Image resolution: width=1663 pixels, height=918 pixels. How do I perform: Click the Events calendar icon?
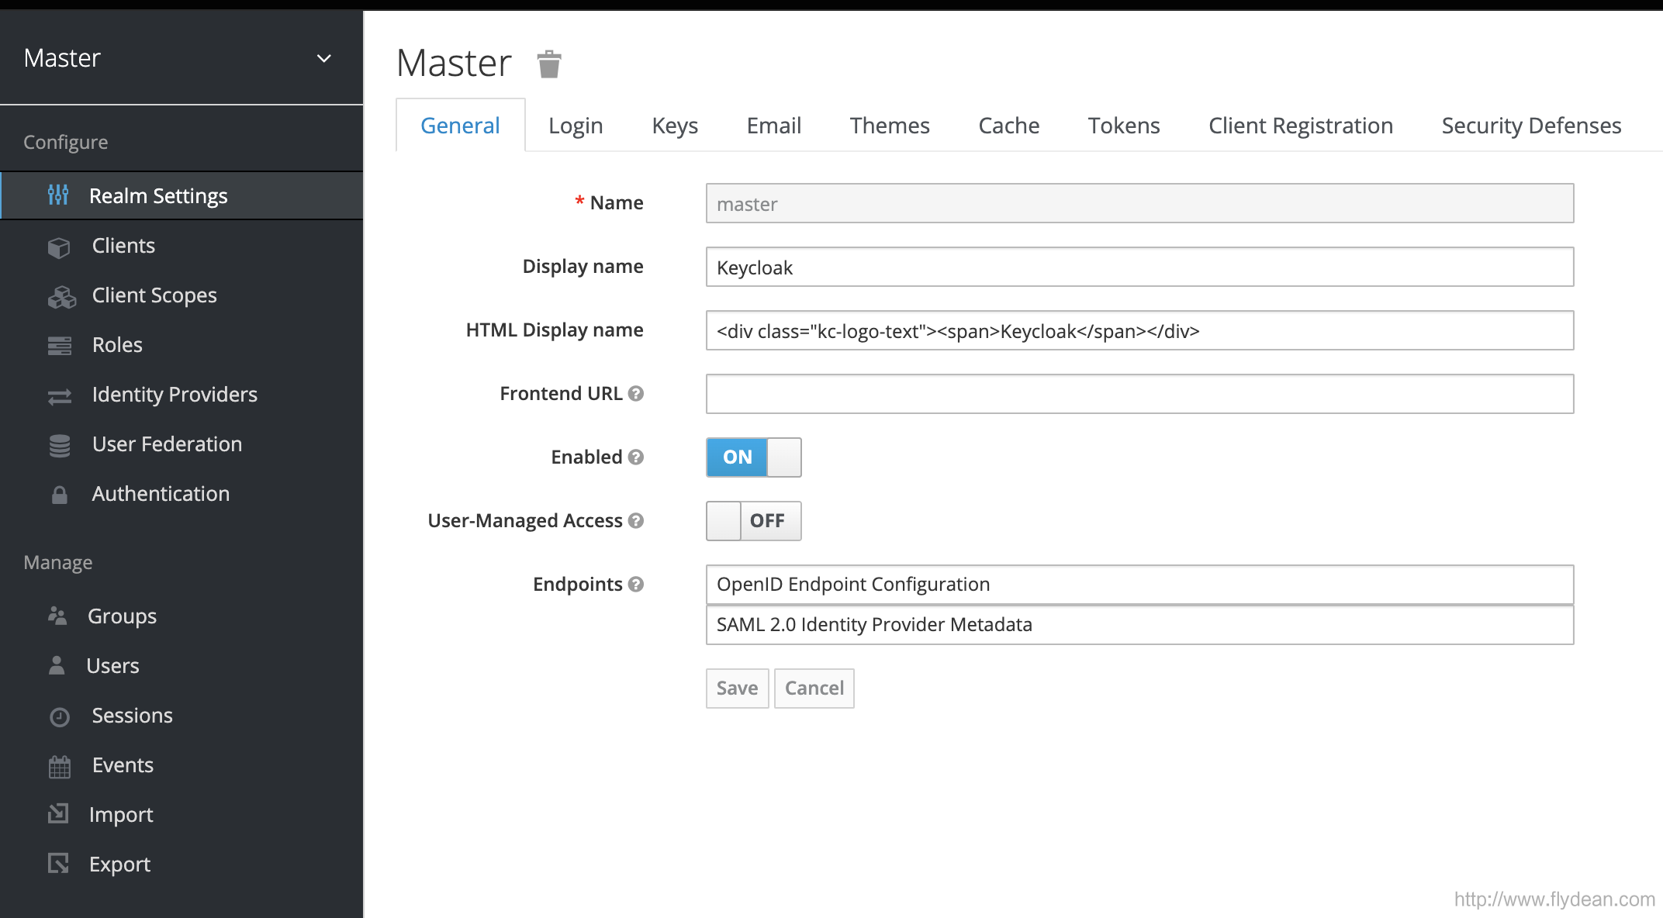60,766
